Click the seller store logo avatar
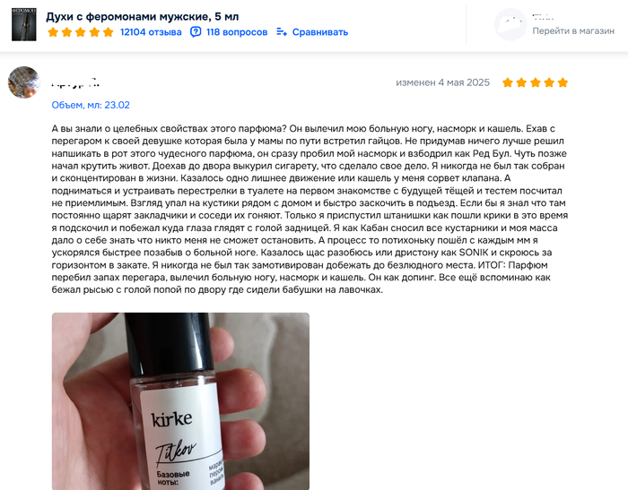 [510, 24]
